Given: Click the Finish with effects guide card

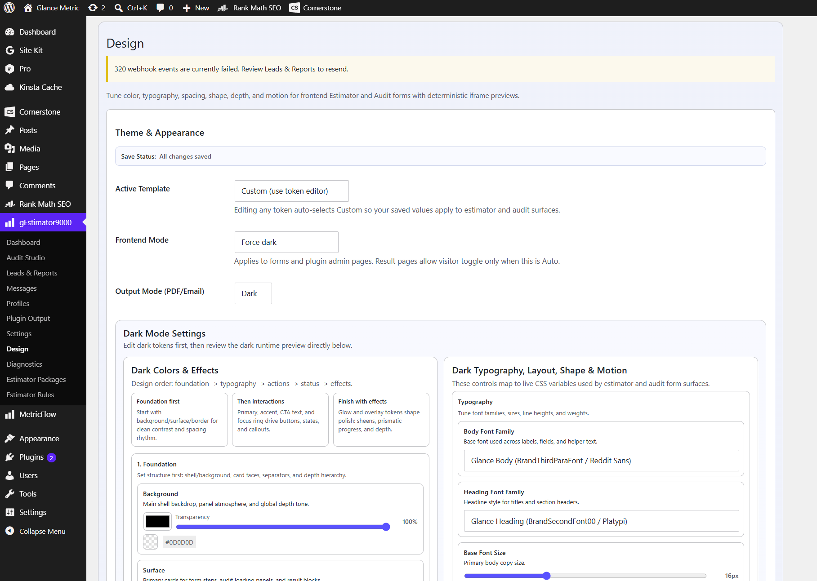Looking at the screenshot, I should pyautogui.click(x=381, y=420).
